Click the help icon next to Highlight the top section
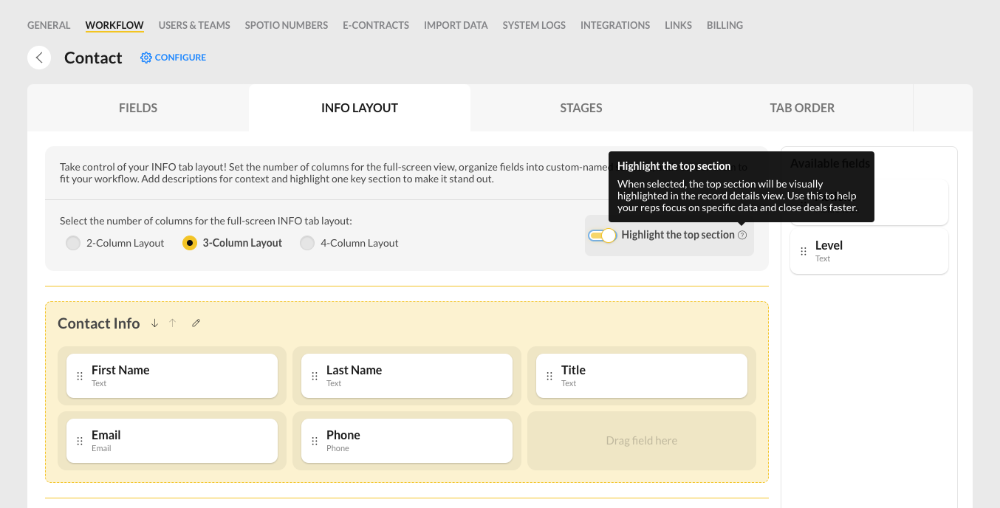The width and height of the screenshot is (1000, 508). pos(742,235)
